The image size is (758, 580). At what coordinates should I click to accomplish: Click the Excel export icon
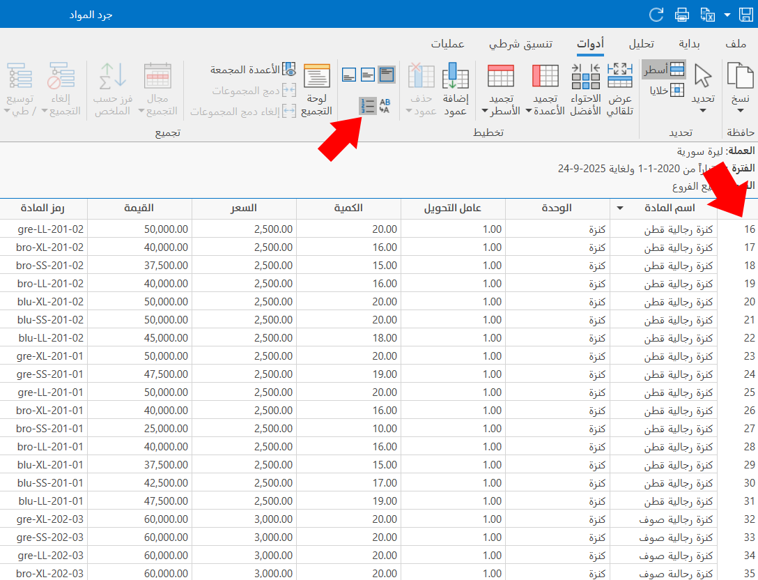[x=707, y=14]
